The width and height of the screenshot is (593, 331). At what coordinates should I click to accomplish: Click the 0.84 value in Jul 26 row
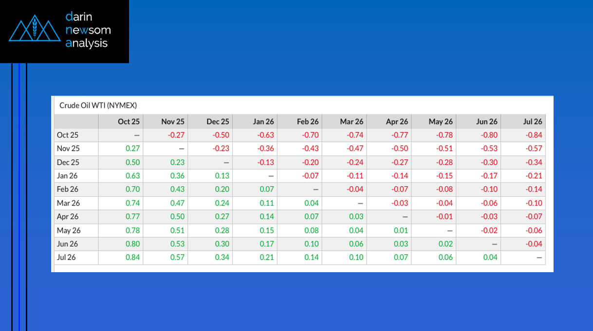[x=131, y=257]
